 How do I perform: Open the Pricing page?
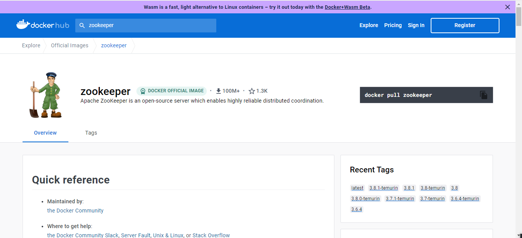coord(393,25)
